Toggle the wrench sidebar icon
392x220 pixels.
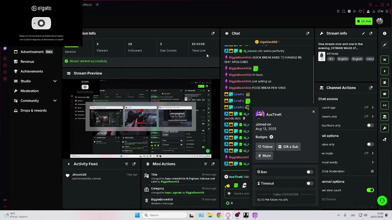click(x=385, y=128)
